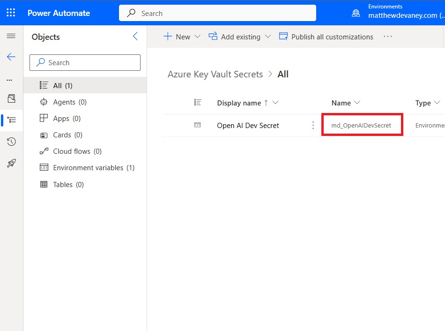Open the Azure Key Vault Secrets breadcrumb
445x331 pixels.
(x=215, y=74)
